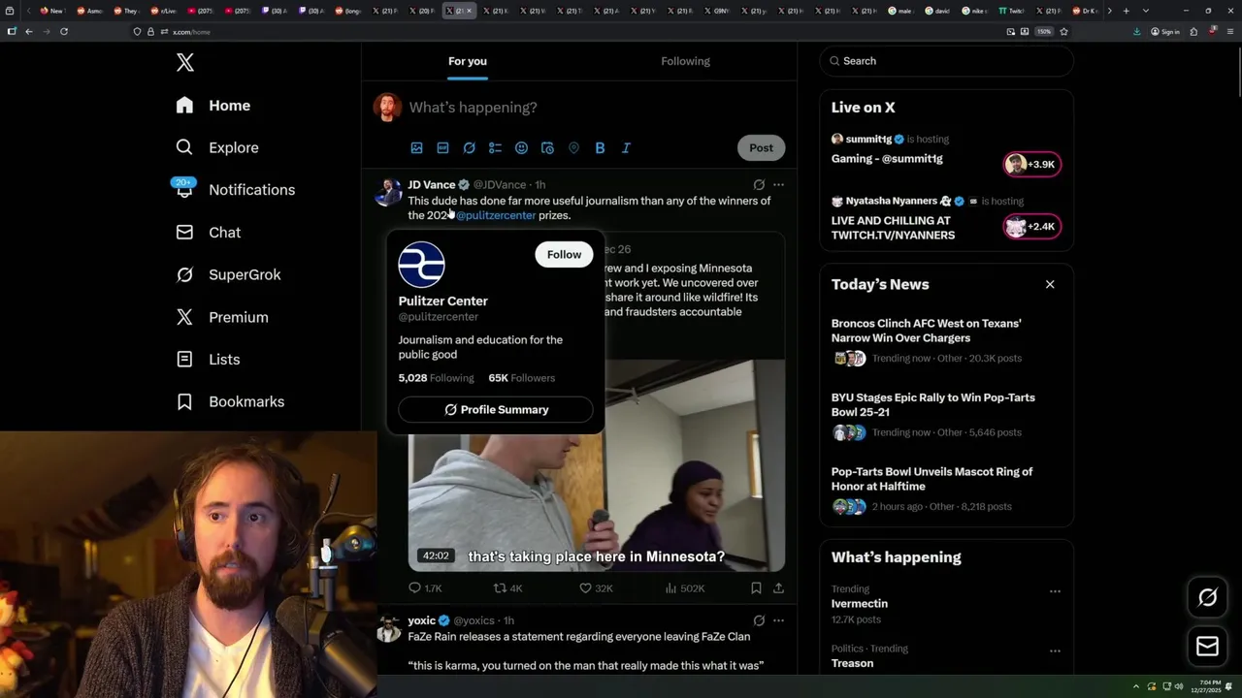1242x698 pixels.
Task: Join Nyatasha Nyanners live +2.4K button
Action: (1032, 227)
